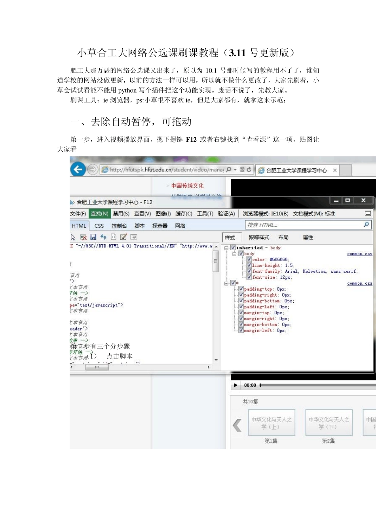Image resolution: width=376 pixels, height=532 pixels.
Task: Select the 属性 pane tab
Action: (308, 237)
